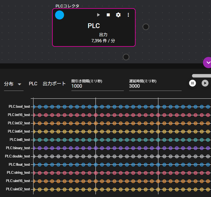Viewport: 211px width, 197px height.
Task: Click the blue status circle on PLC node
Action: click(60, 15)
